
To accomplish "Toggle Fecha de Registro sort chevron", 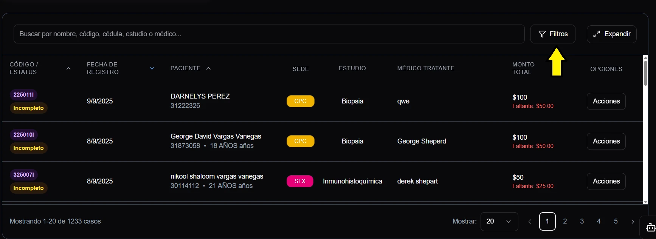I will point(152,68).
